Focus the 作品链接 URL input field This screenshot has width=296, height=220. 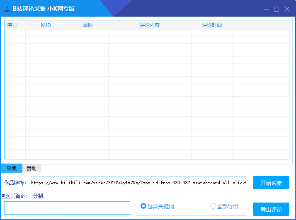138,183
